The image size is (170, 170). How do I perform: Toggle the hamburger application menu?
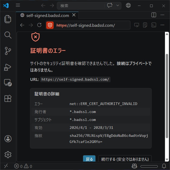coord(18,6)
